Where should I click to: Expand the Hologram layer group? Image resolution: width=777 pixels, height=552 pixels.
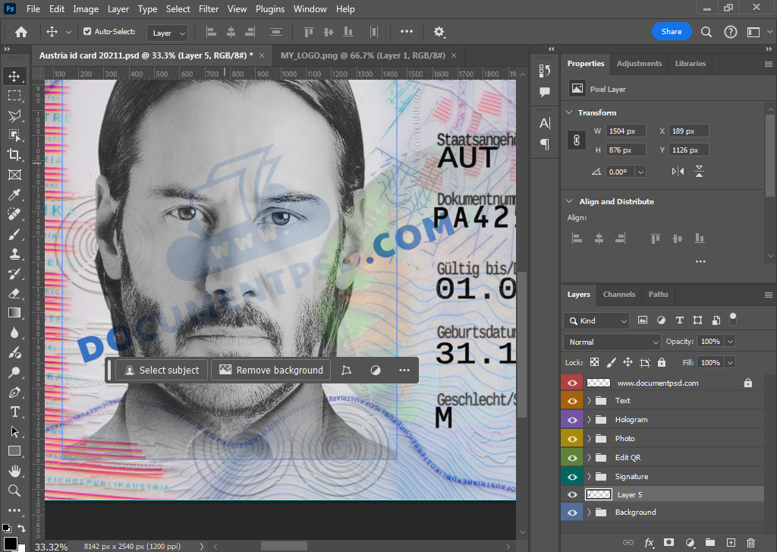coord(589,420)
